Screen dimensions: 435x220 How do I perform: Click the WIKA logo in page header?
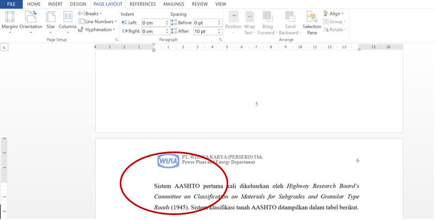(168, 160)
